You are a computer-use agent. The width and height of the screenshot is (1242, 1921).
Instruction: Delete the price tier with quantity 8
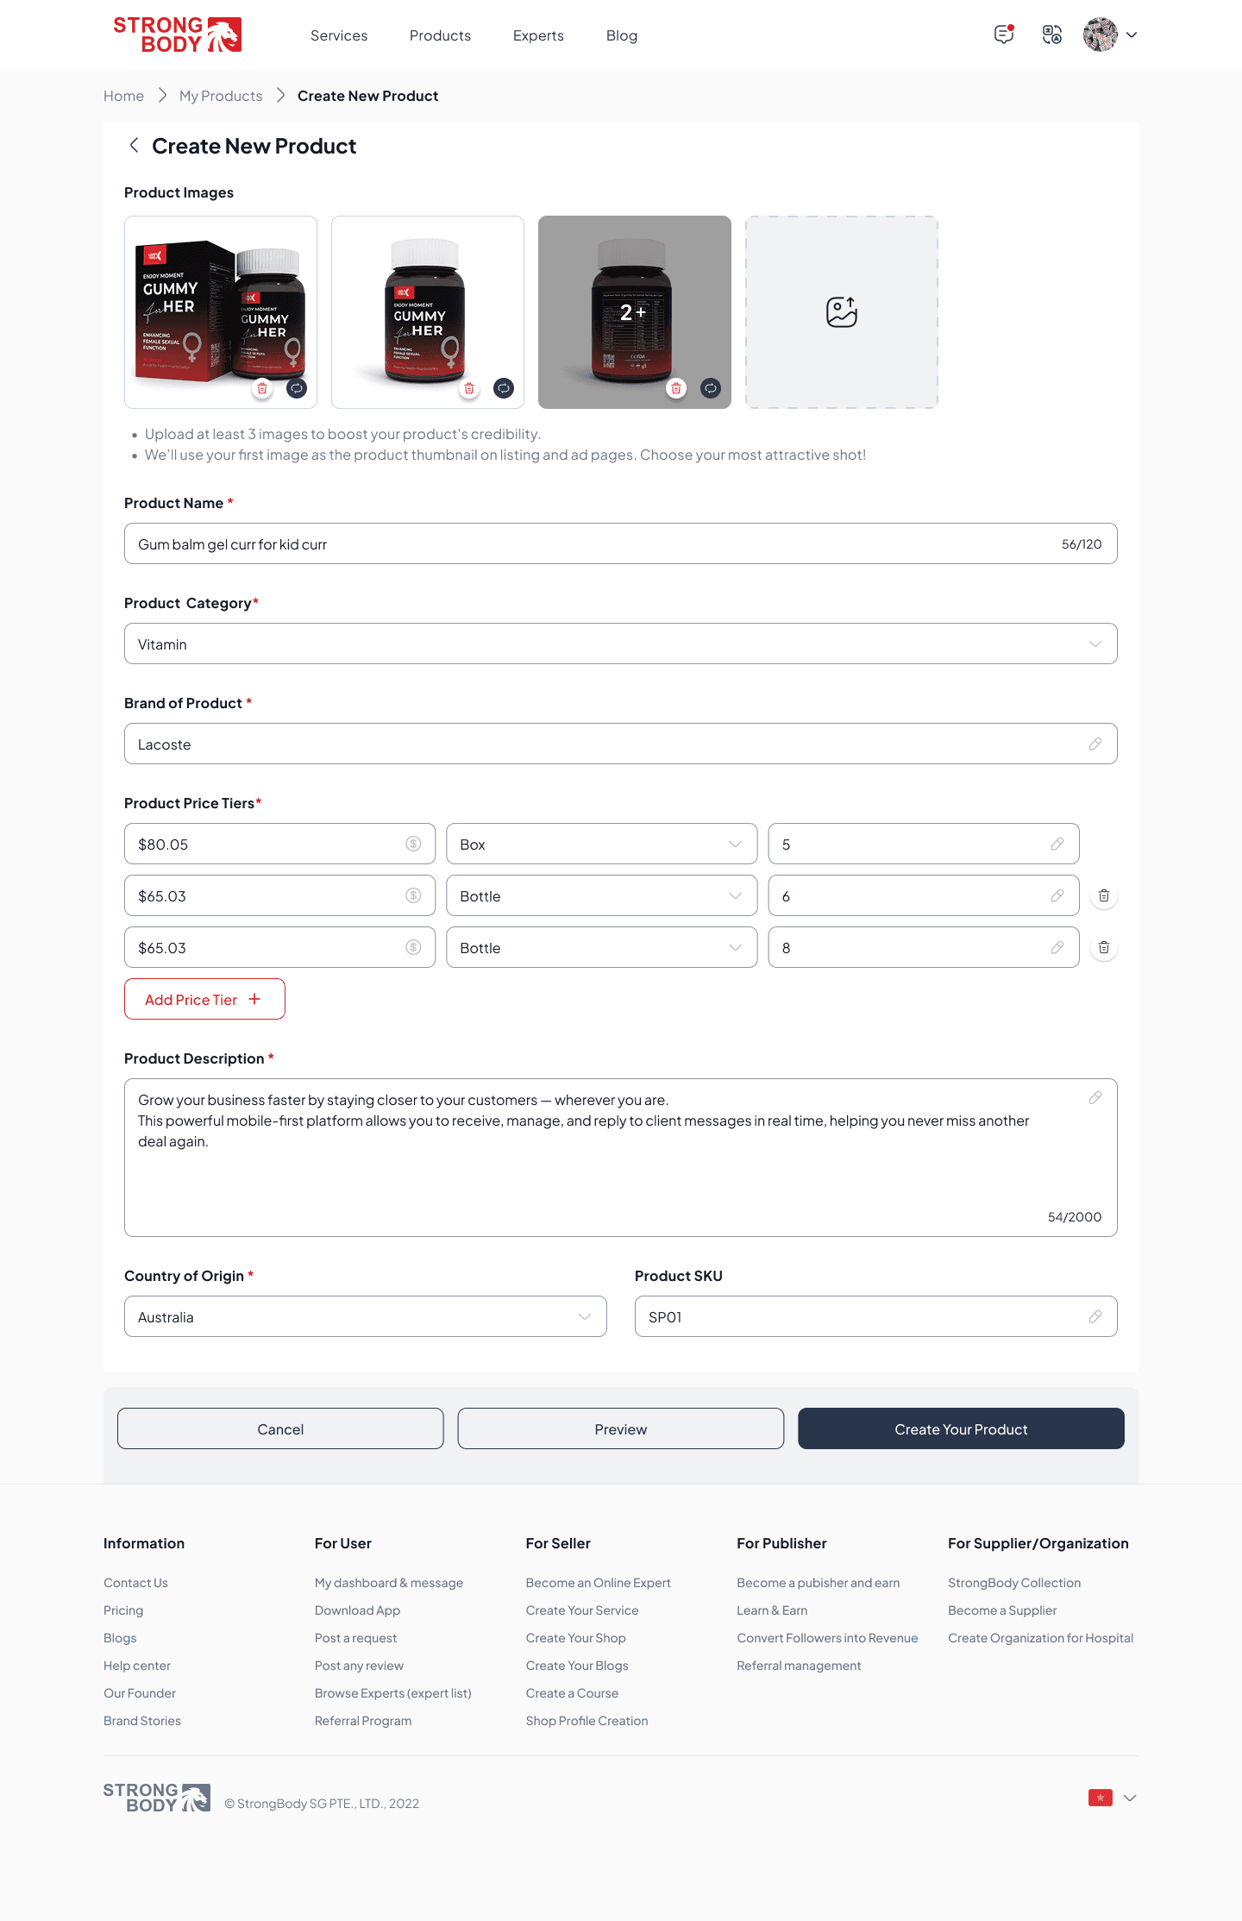coord(1104,947)
